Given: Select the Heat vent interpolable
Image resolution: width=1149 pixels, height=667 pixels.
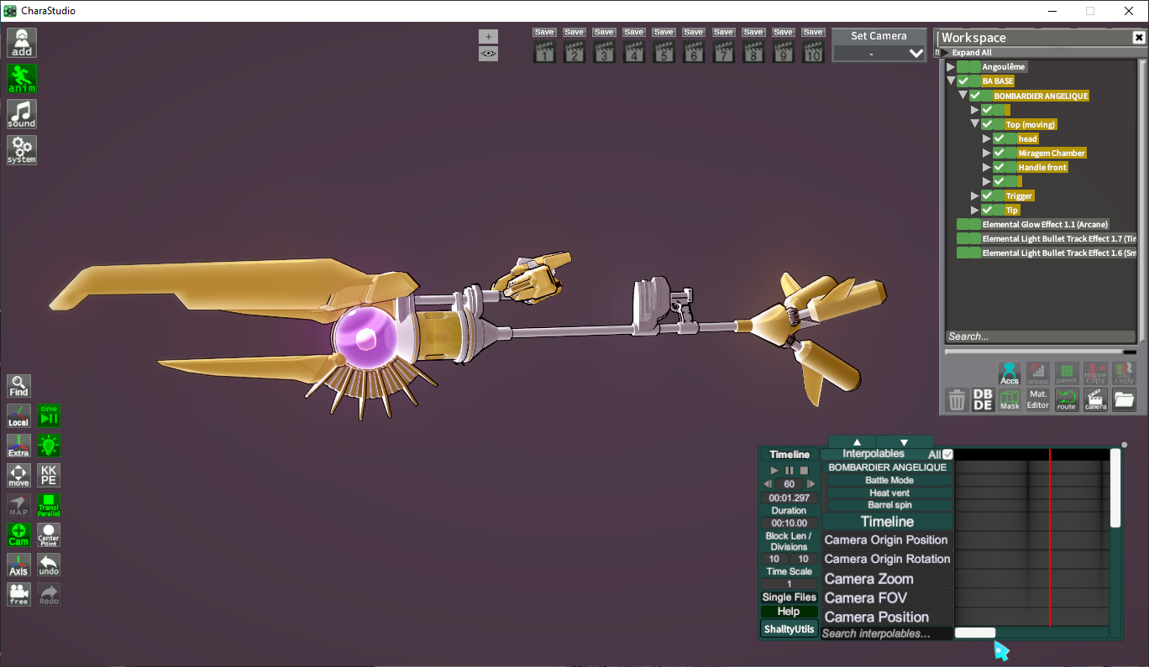Looking at the screenshot, I should pos(889,493).
